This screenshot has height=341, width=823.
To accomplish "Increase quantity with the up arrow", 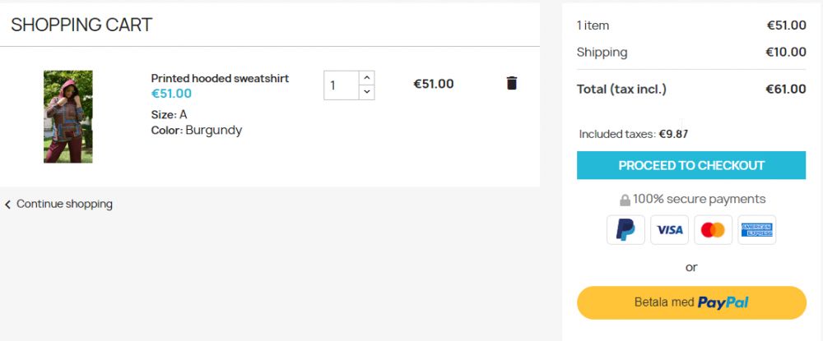I will coord(366,77).
